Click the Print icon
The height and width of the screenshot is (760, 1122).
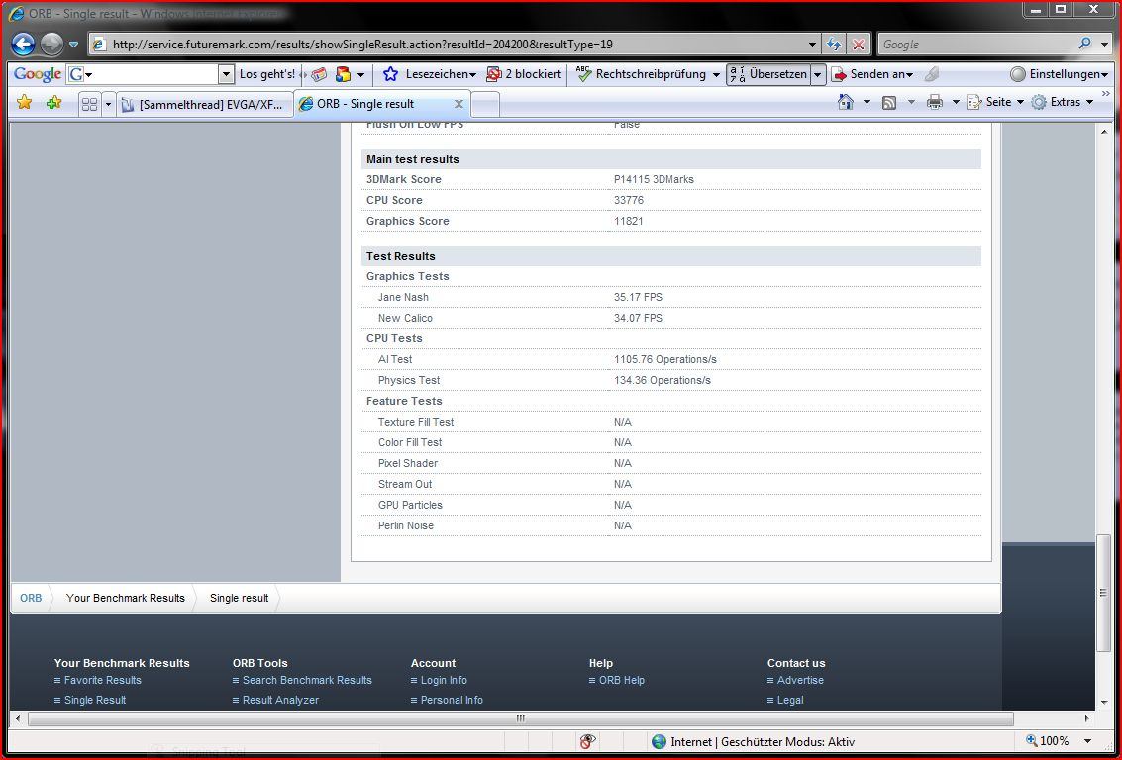coord(935,102)
